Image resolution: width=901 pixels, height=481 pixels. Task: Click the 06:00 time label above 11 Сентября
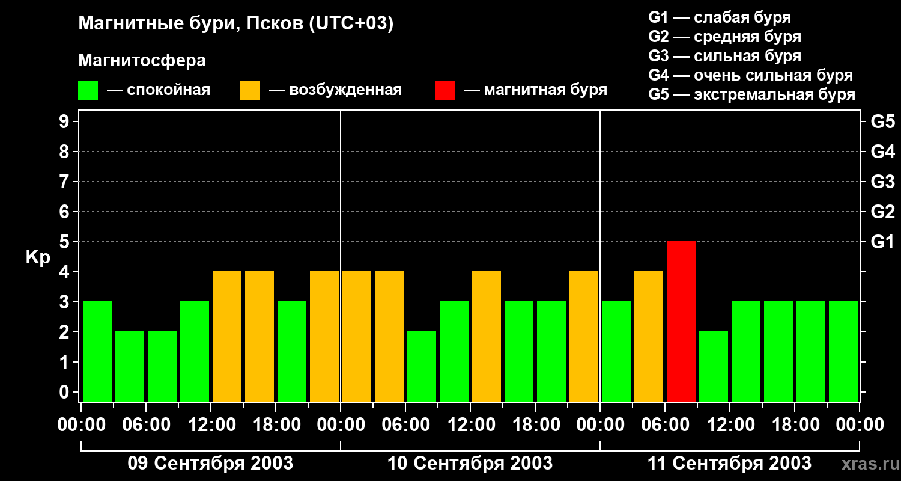pos(664,424)
